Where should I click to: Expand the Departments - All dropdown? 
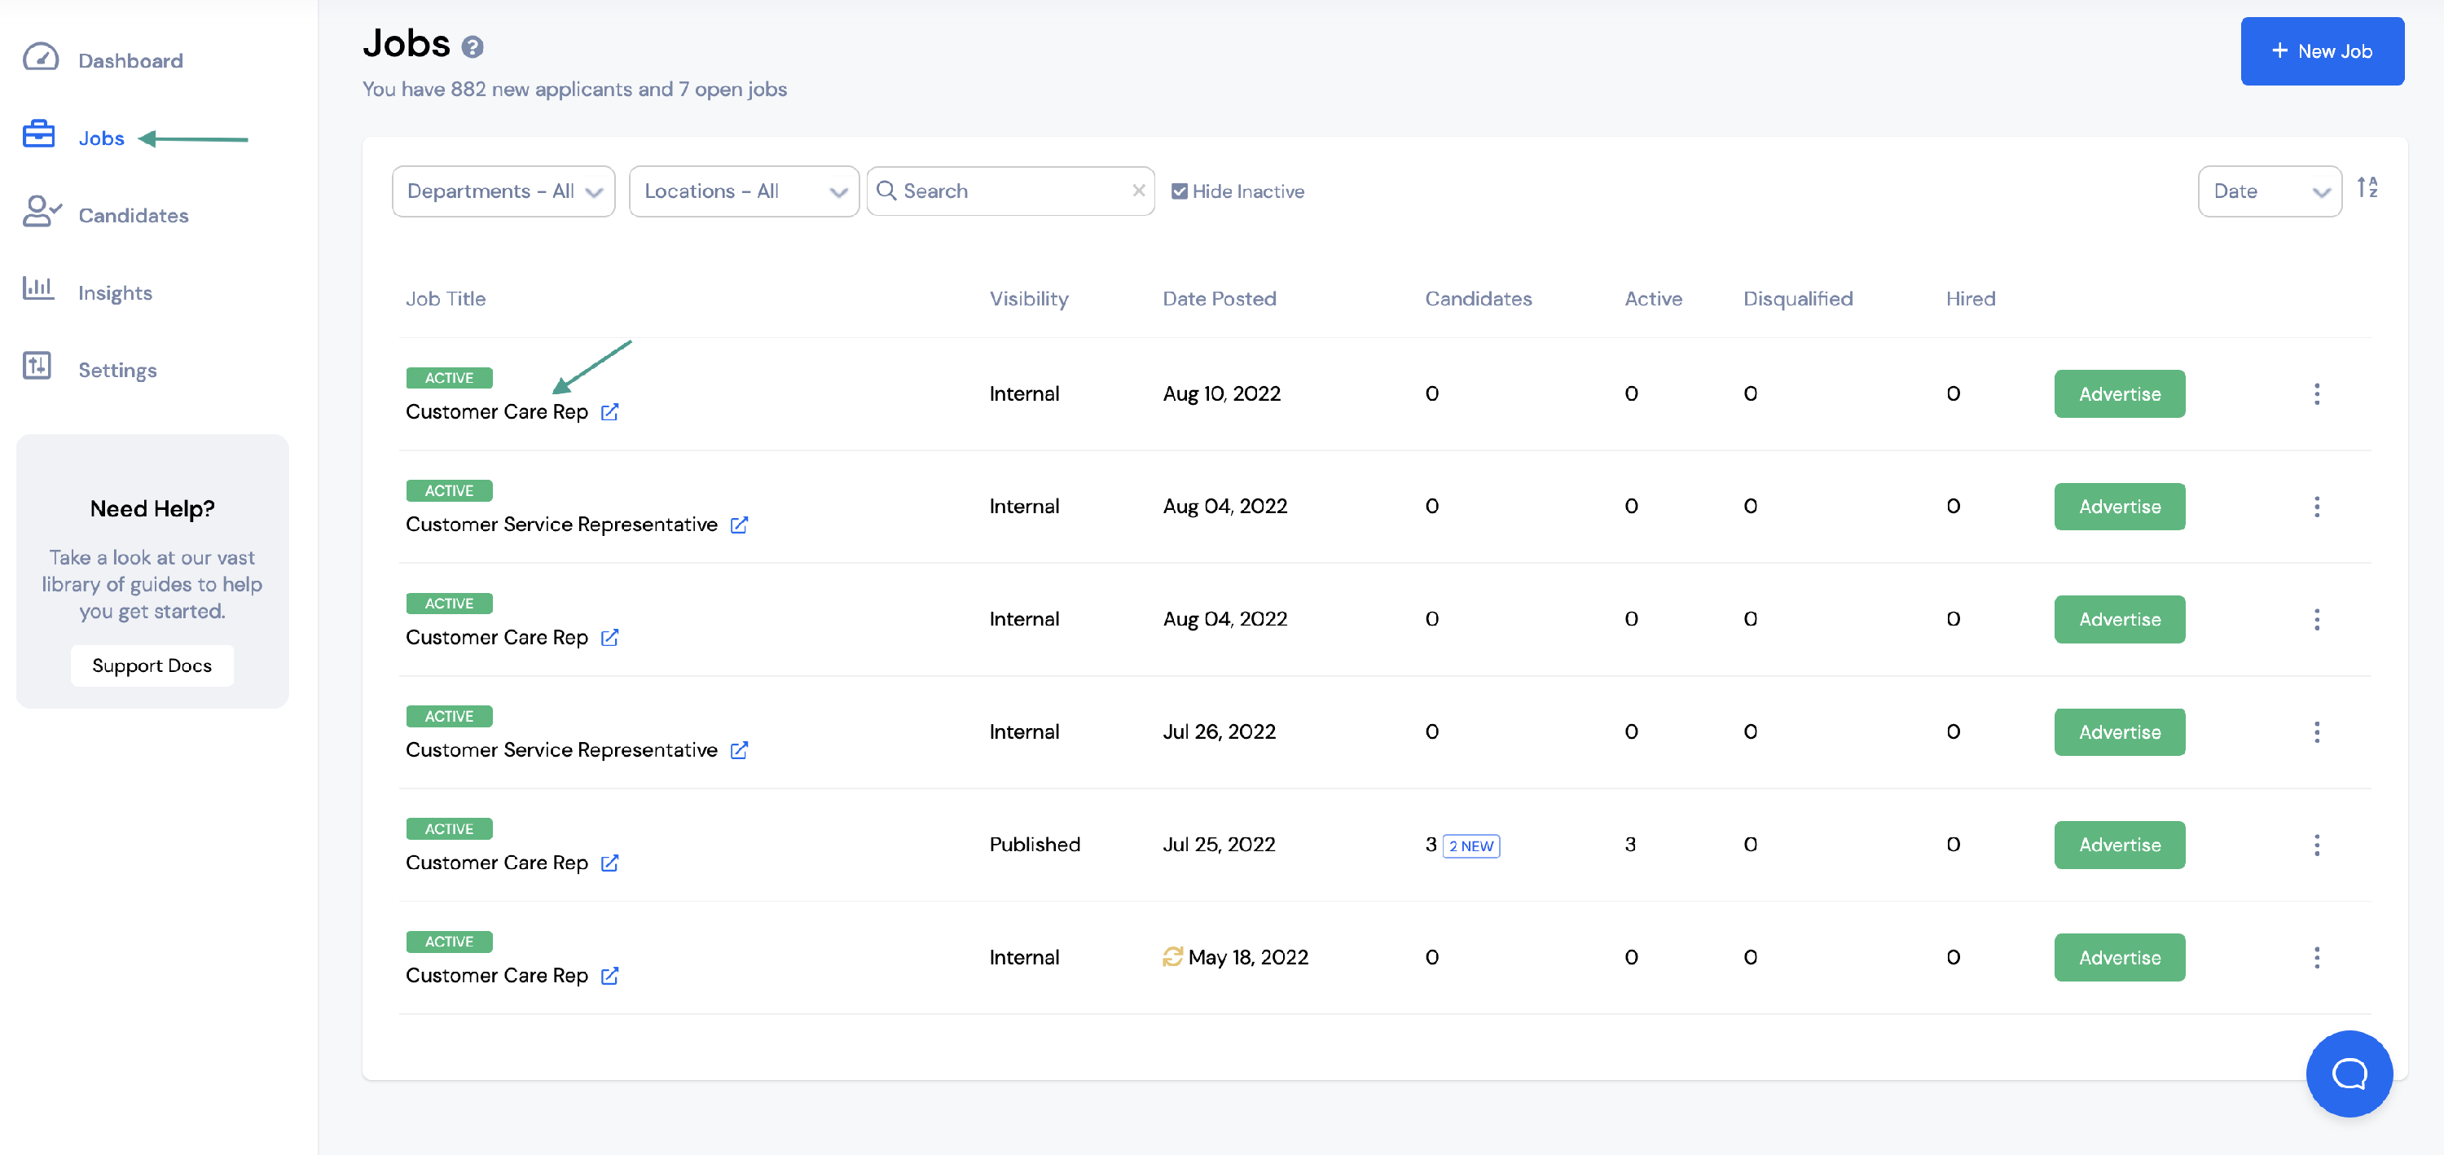click(x=503, y=191)
